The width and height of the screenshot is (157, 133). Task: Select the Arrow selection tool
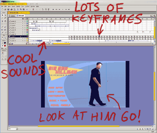[x=3, y=15]
